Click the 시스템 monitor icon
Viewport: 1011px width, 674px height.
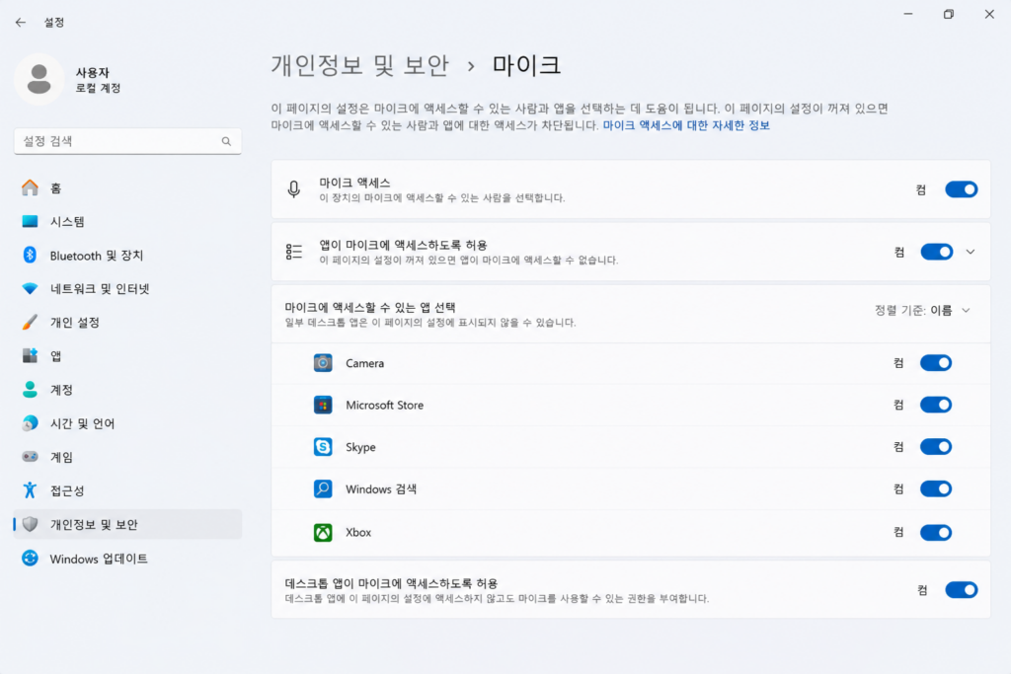click(30, 222)
